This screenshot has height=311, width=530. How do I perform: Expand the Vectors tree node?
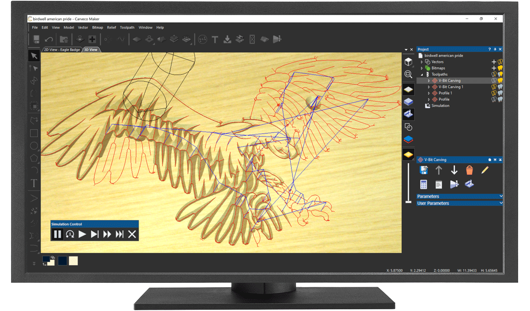click(422, 62)
